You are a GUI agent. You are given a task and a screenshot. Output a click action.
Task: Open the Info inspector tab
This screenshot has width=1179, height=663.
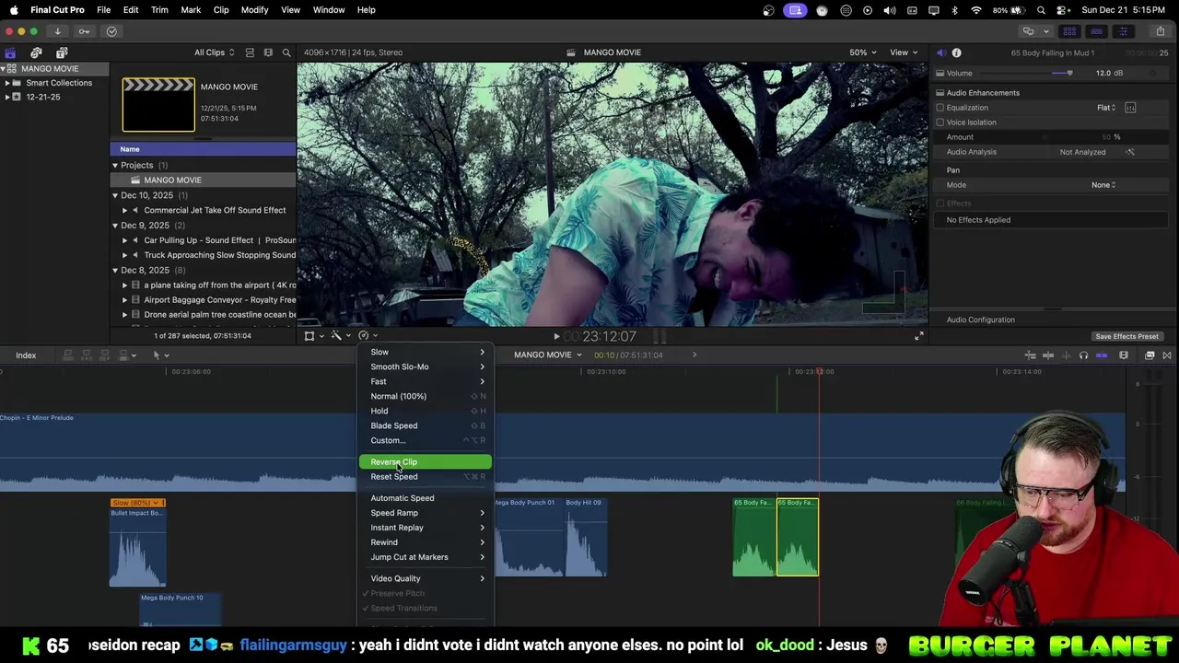tap(956, 53)
